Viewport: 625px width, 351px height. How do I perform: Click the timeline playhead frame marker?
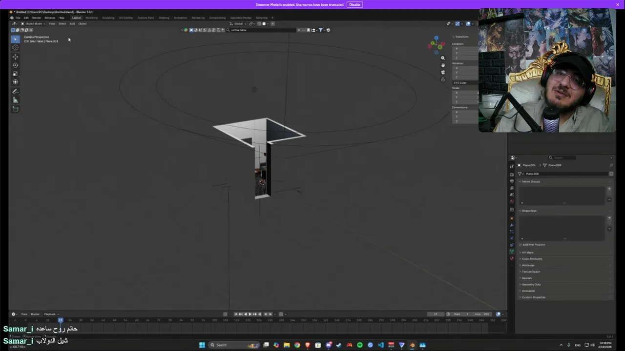point(61,320)
